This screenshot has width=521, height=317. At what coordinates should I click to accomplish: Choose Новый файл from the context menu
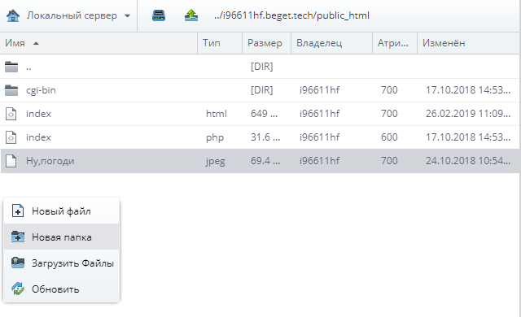point(62,211)
